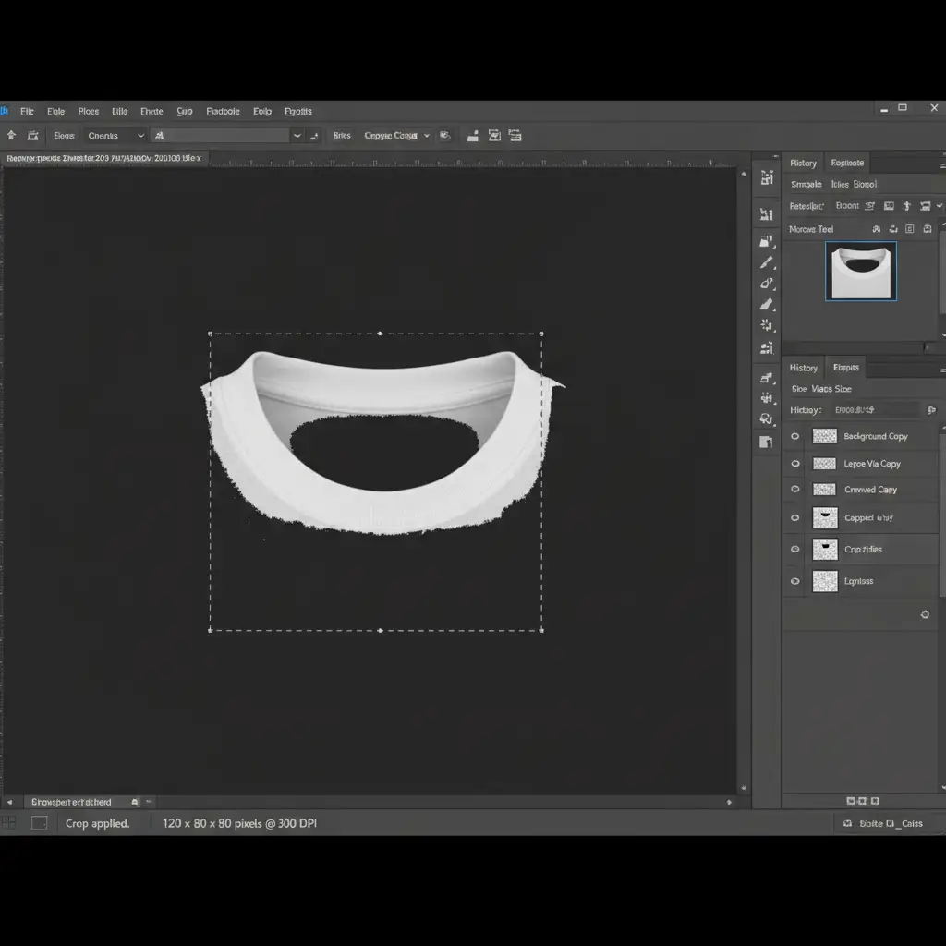Select the eraser tool below the brush
This screenshot has height=946, width=946.
tap(767, 304)
